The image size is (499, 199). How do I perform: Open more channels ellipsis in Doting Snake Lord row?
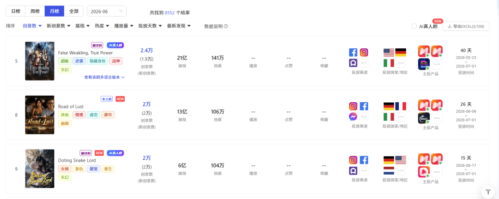(364, 171)
